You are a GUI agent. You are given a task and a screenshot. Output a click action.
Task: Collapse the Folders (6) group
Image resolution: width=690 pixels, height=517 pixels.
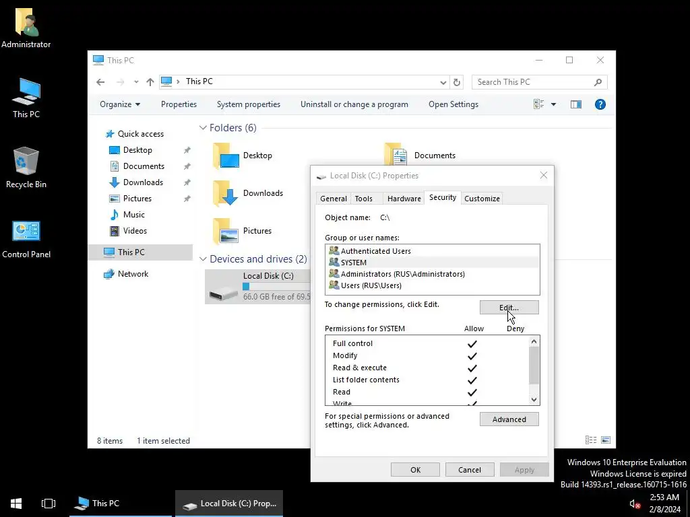click(x=203, y=128)
